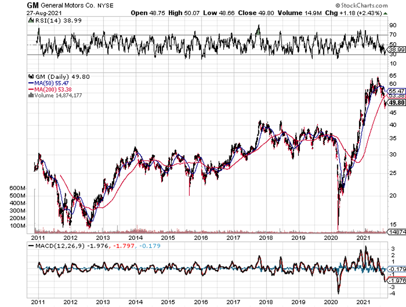This screenshot has height=307, width=406.
Task: Click the -0.179 histogram value tag on right
Action: point(397,269)
